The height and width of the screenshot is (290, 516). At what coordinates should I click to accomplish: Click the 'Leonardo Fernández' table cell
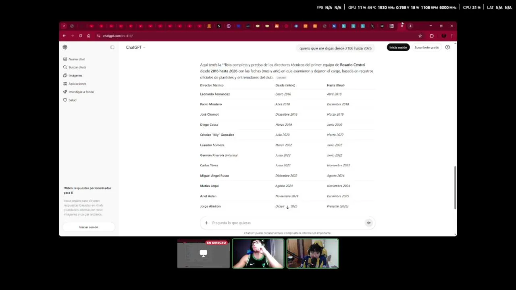215,94
